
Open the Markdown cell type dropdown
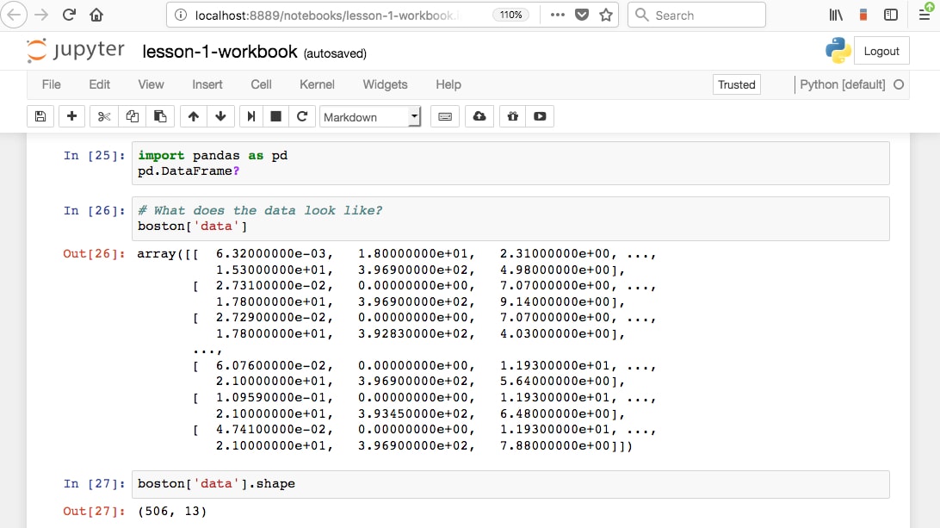click(x=370, y=116)
